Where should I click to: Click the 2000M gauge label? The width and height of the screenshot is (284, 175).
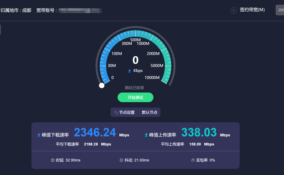[x=153, y=54]
